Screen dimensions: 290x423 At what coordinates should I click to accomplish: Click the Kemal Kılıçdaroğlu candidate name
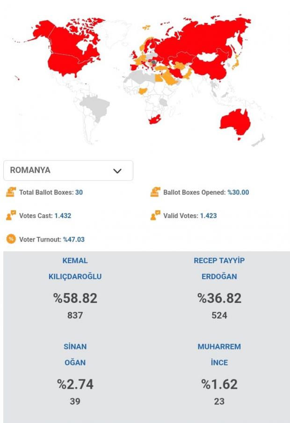[x=75, y=268]
